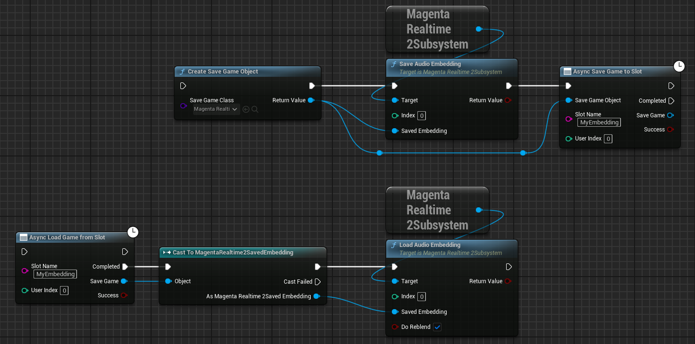This screenshot has width=695, height=344.
Task: Click Load Audio Embedding input exec pin
Action: coord(395,267)
